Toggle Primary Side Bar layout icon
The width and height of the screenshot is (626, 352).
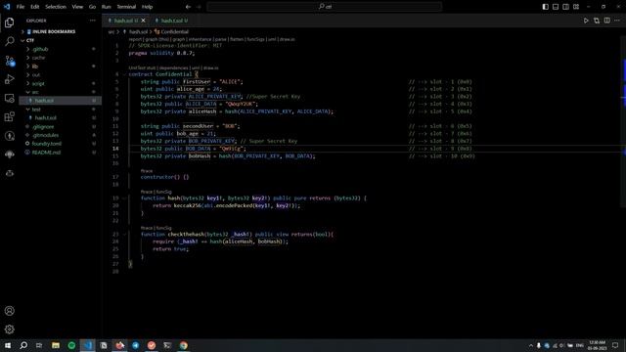(x=546, y=7)
